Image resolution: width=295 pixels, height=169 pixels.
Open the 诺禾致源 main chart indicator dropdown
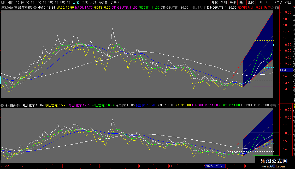pos(35,8)
